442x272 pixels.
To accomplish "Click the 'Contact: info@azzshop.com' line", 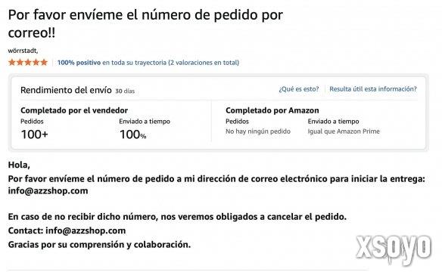I will pos(67,230).
